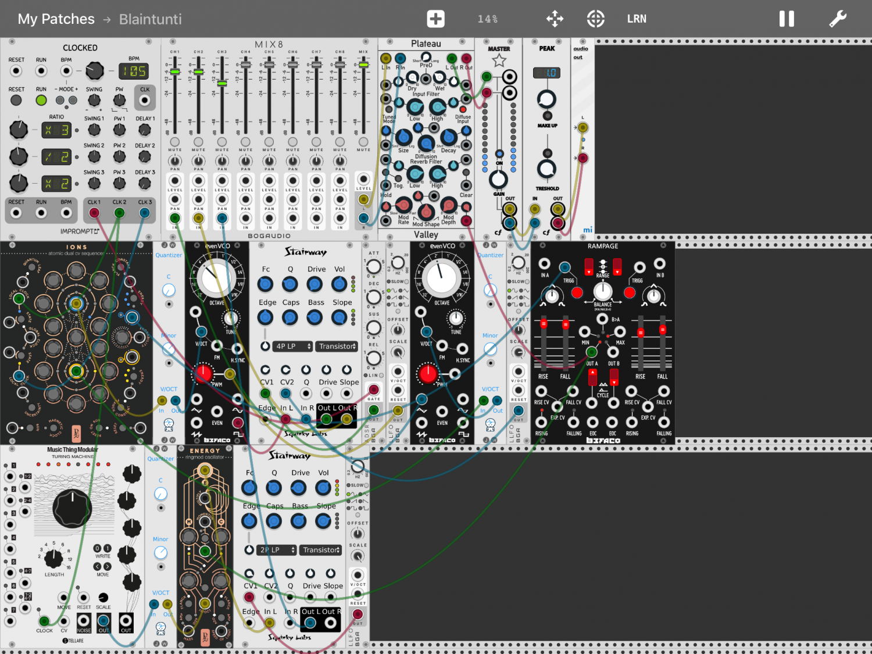872x654 pixels.
Task: Tap the L jack on the audio out module
Action: coord(582,128)
